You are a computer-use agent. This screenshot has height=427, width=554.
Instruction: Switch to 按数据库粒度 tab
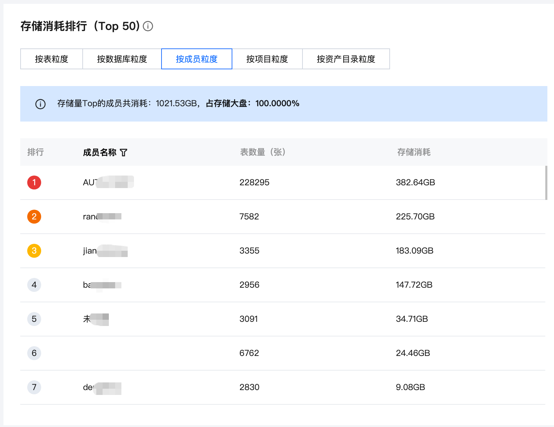tap(122, 59)
